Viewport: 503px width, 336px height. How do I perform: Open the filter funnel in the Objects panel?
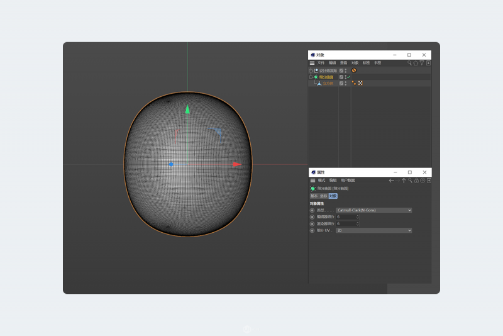click(422, 63)
